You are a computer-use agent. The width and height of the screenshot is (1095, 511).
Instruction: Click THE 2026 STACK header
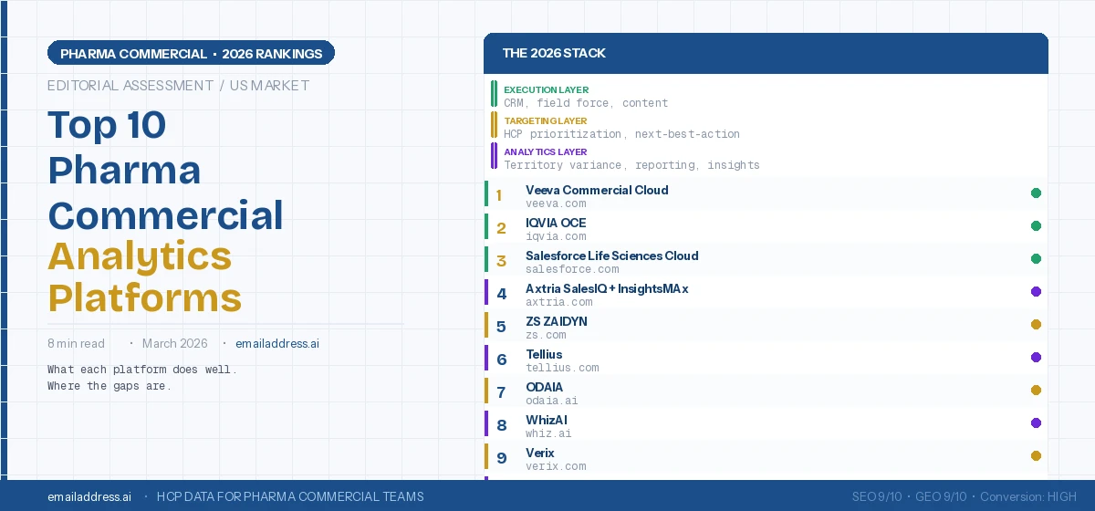(554, 53)
